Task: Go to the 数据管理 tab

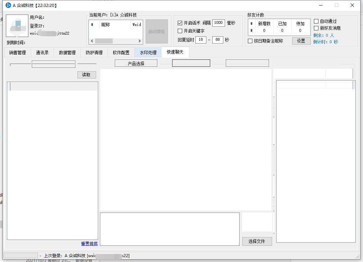Action: click(67, 53)
